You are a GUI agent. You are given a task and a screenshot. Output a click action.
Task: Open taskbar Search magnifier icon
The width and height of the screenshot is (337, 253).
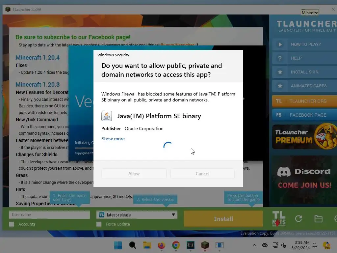[x=132, y=245]
